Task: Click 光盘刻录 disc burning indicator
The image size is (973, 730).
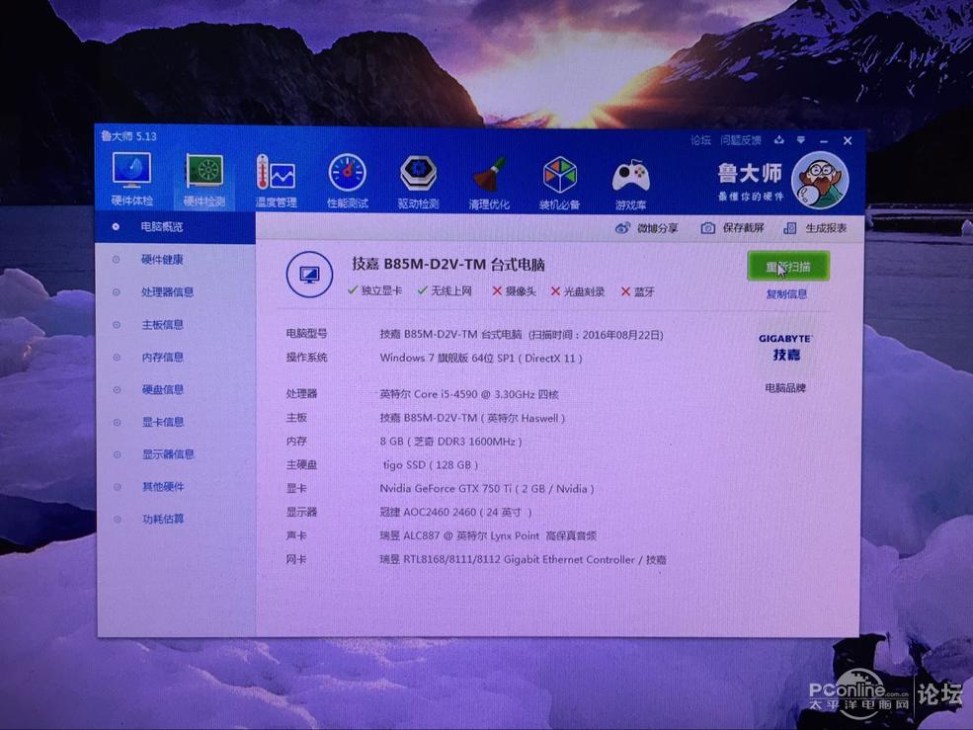Action: [x=578, y=291]
